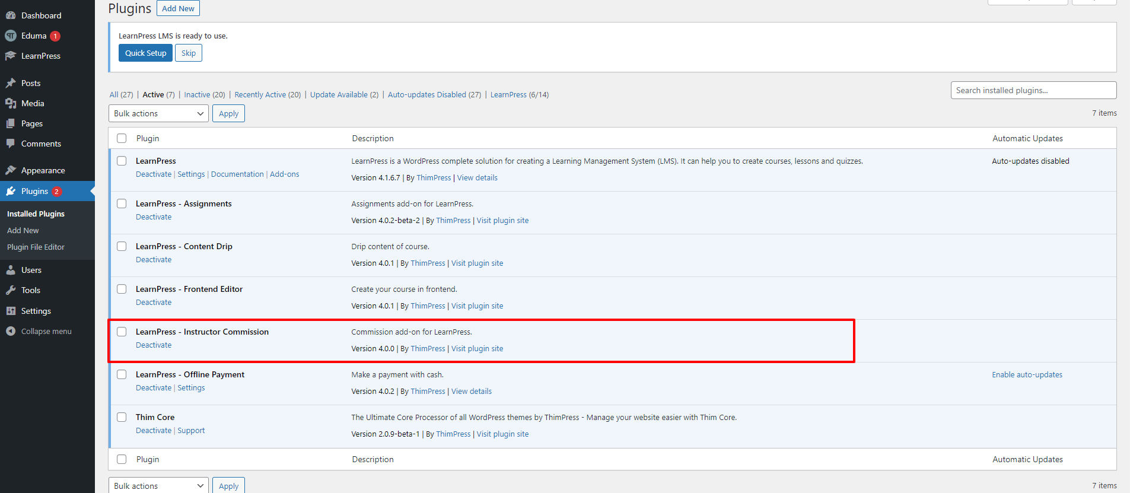Click the Plugins update count badge
Viewport: 1130px width, 493px height.
click(56, 192)
